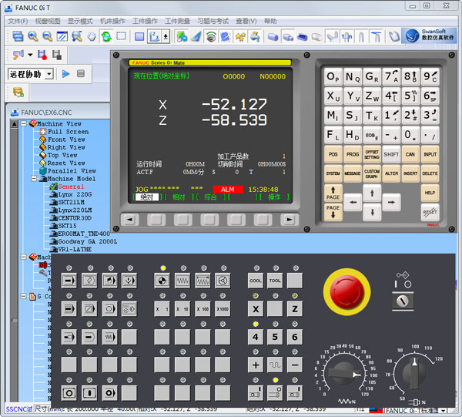The height and width of the screenshot is (417, 462).
Task: Open the 远程协助 dropdown list
Action: (x=49, y=74)
